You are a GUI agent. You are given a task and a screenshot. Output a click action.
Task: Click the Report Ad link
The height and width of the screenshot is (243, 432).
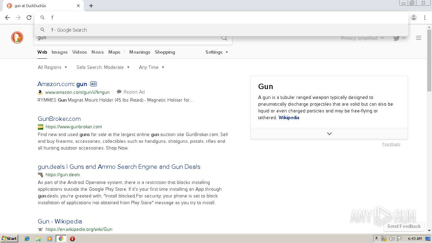134,92
